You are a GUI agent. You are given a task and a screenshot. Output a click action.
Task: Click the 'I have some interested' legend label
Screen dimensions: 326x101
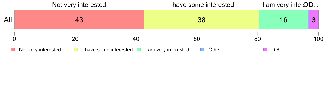click(108, 50)
